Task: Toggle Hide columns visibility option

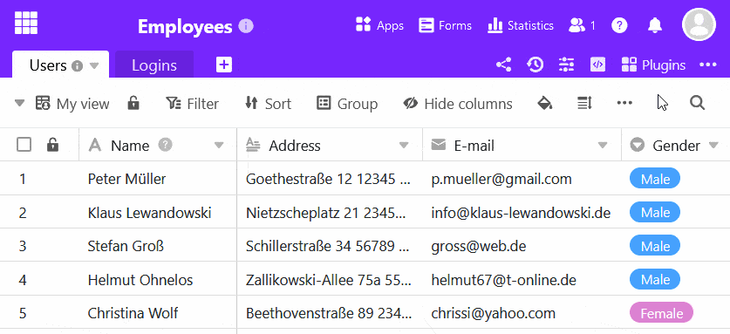Action: [x=458, y=104]
